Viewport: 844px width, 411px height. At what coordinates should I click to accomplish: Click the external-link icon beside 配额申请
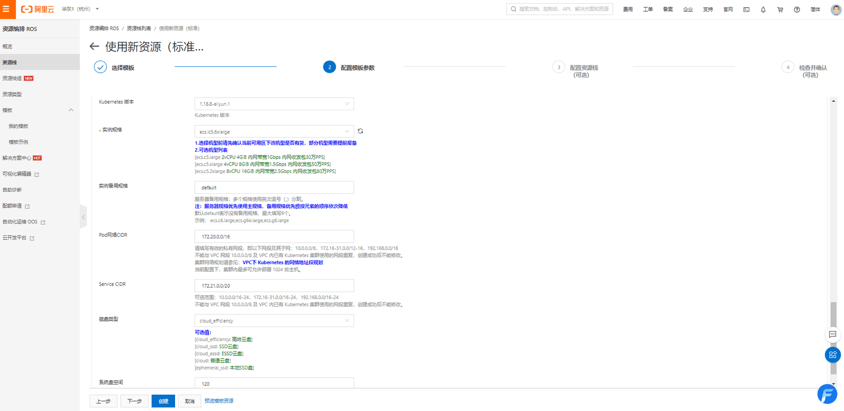pyautogui.click(x=28, y=206)
